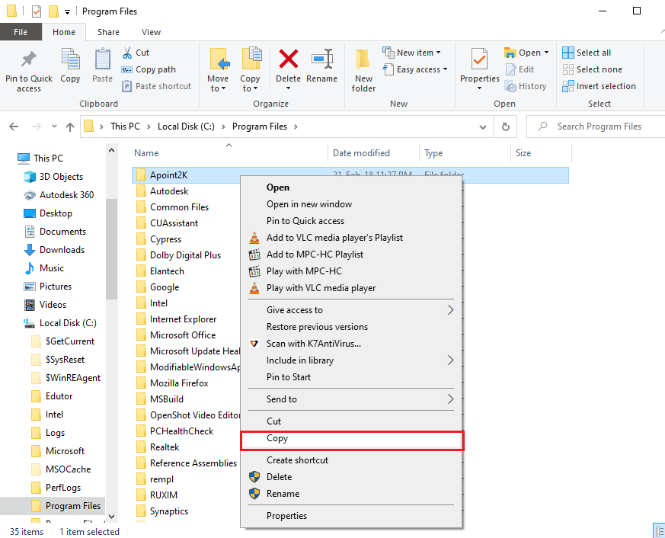
Task: Expand address bar history dropdown
Action: 483,126
